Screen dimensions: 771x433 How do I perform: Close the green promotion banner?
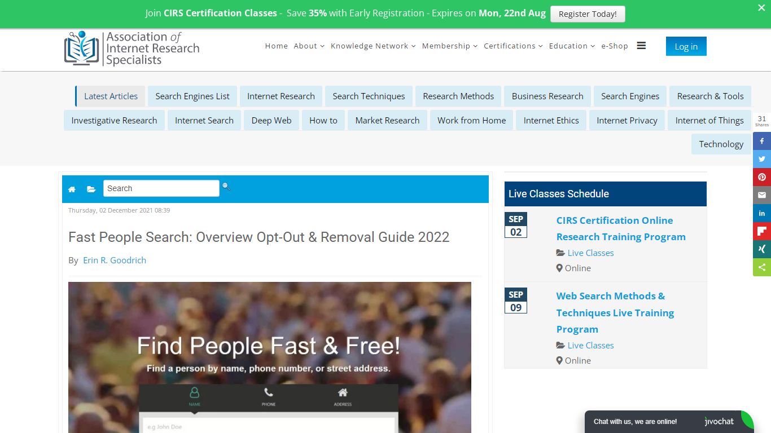[761, 8]
